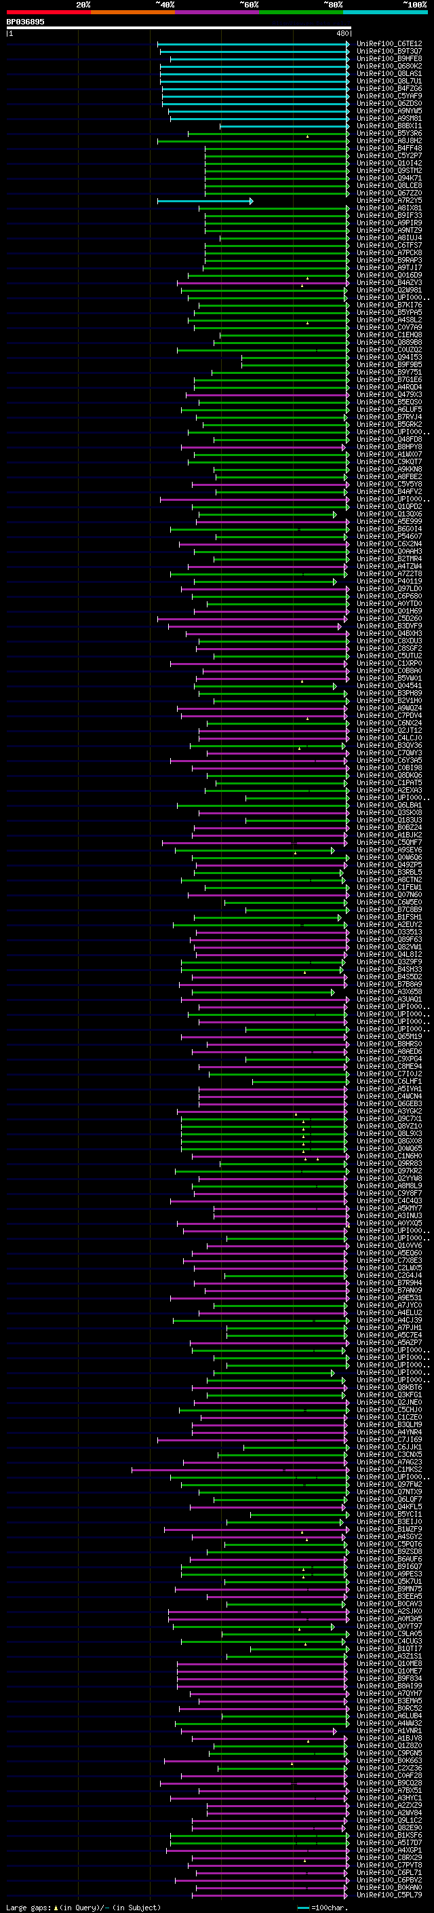Open hit UniRef100_B9HFE8

[389, 58]
